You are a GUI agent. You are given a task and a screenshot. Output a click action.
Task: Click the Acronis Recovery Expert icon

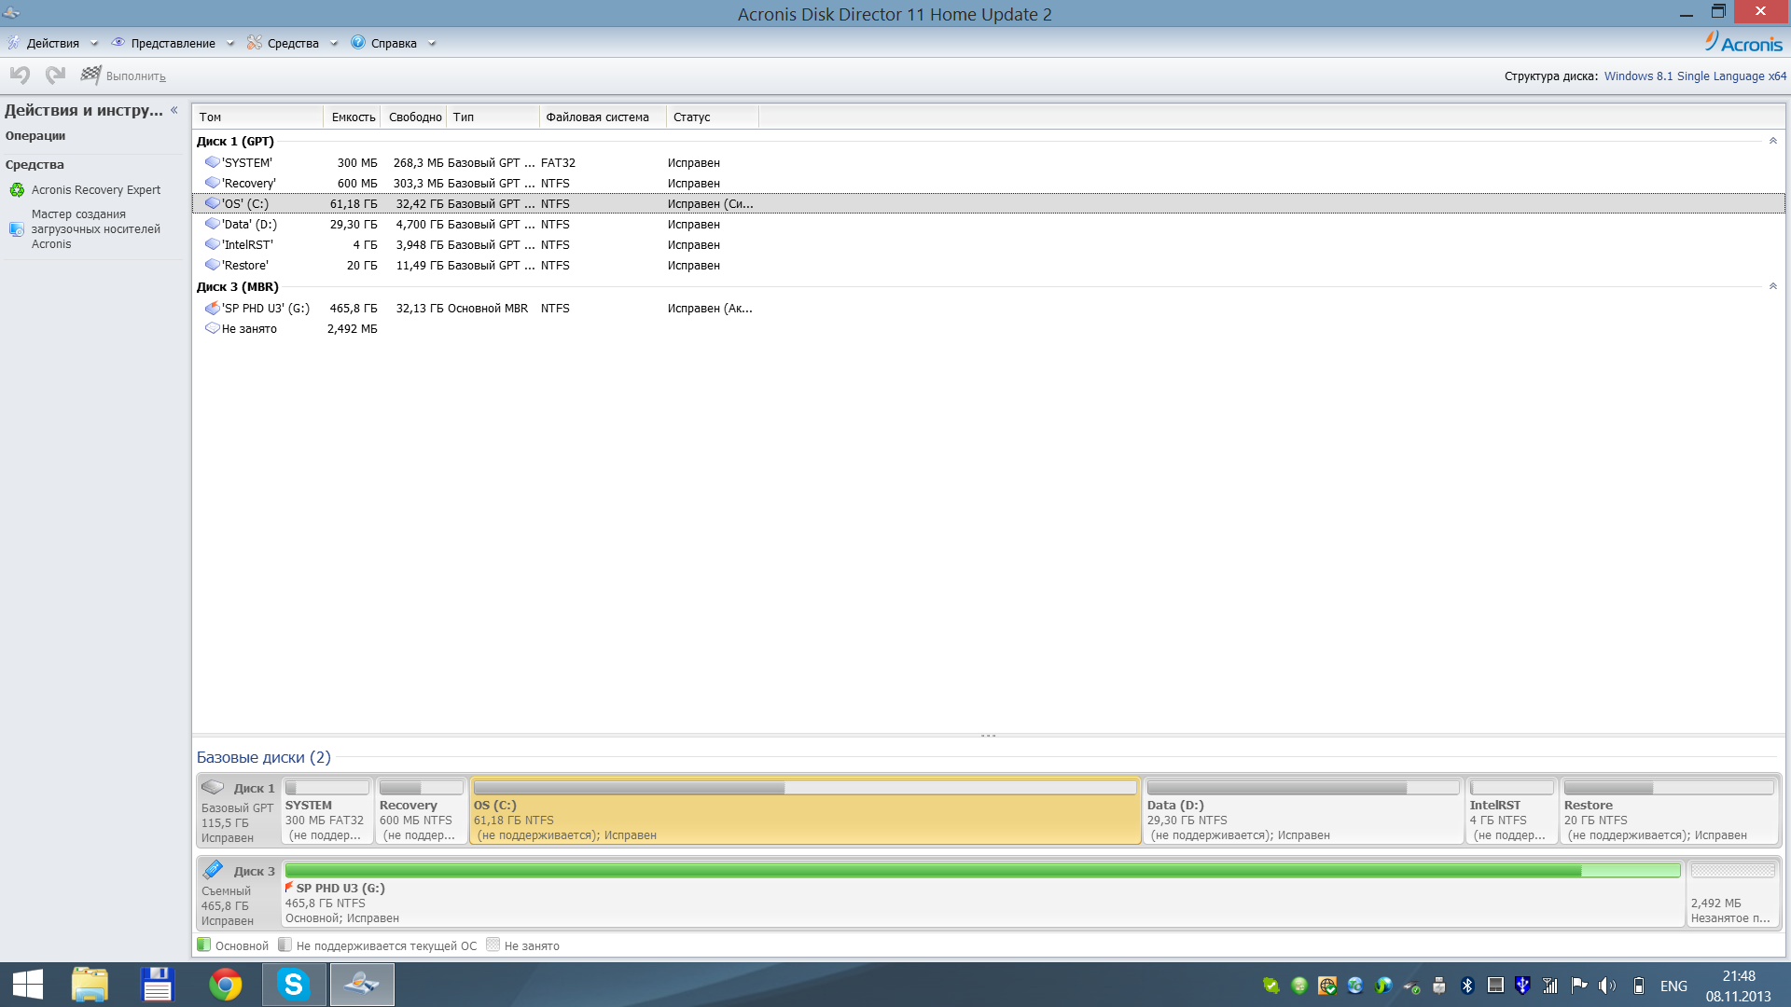coord(17,190)
